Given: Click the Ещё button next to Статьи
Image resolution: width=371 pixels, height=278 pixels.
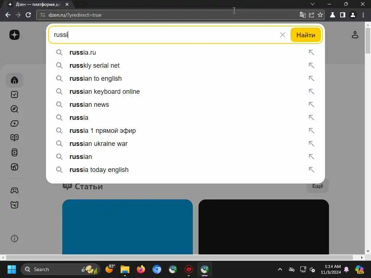Looking at the screenshot, I should (317, 186).
